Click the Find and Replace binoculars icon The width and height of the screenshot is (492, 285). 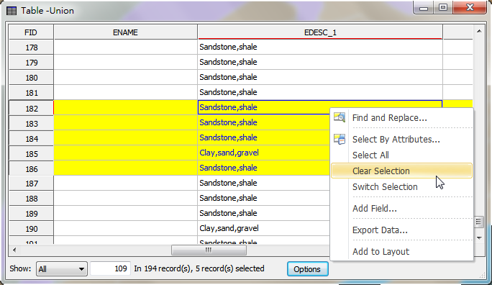[x=340, y=117]
